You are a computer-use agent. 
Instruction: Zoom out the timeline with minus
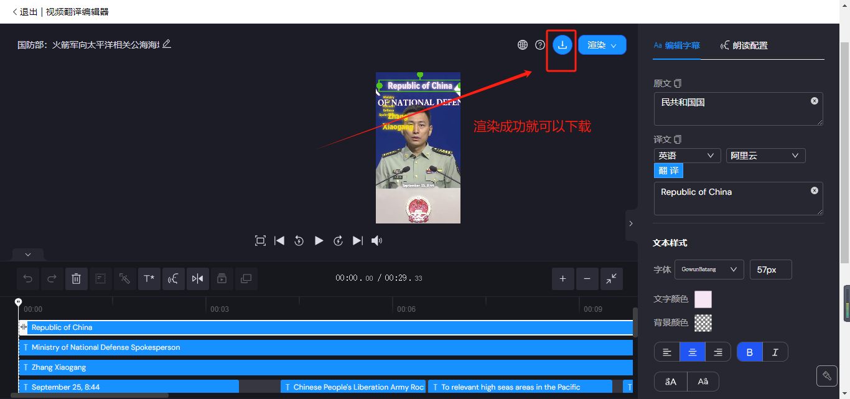coord(587,279)
